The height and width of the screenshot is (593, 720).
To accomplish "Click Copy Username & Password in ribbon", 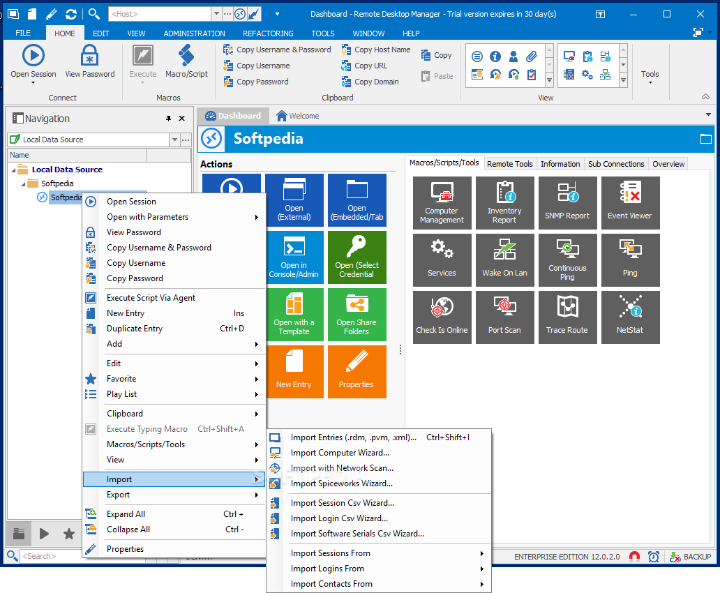I will coord(277,50).
